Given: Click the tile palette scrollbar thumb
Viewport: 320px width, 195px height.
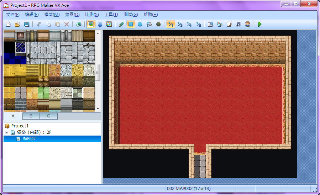Looking at the screenshot, I should point(98,72).
